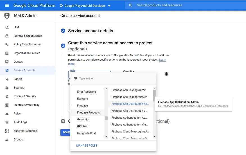The image size is (246, 155).
Task: Select Eventarc category
Action: tap(83, 99)
